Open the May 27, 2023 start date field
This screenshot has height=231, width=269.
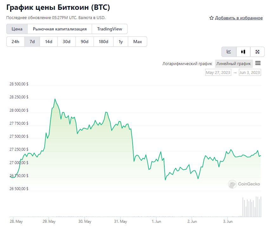218,73
